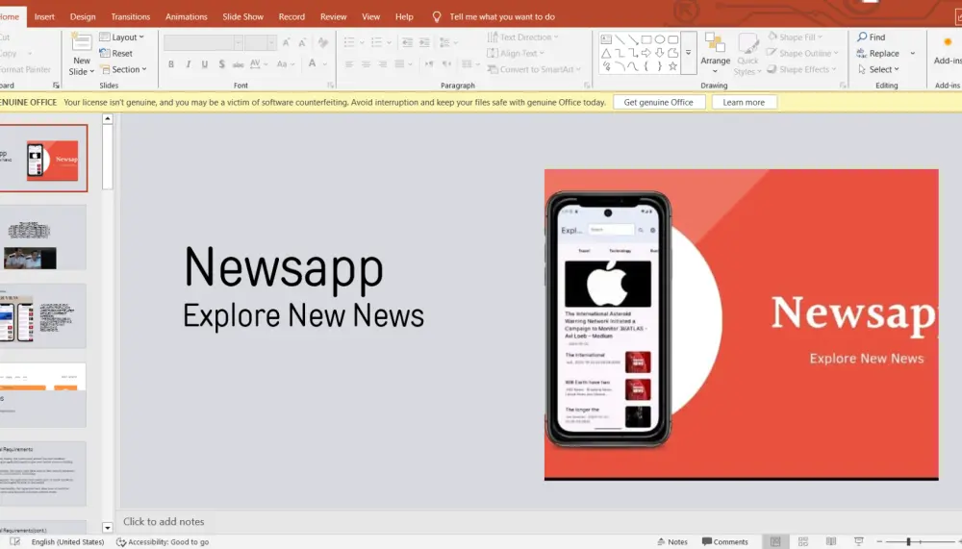Select the rounded rectangle shape
Screen dimensions: 962x549
click(673, 39)
